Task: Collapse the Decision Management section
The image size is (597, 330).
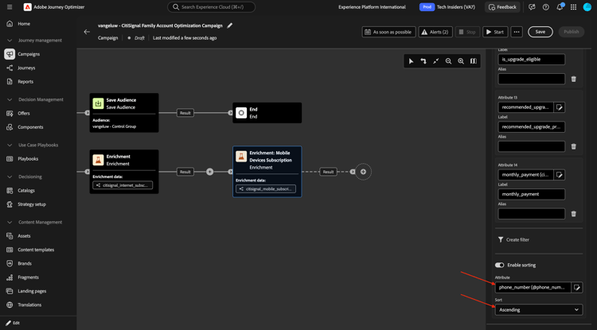Action: click(10, 99)
